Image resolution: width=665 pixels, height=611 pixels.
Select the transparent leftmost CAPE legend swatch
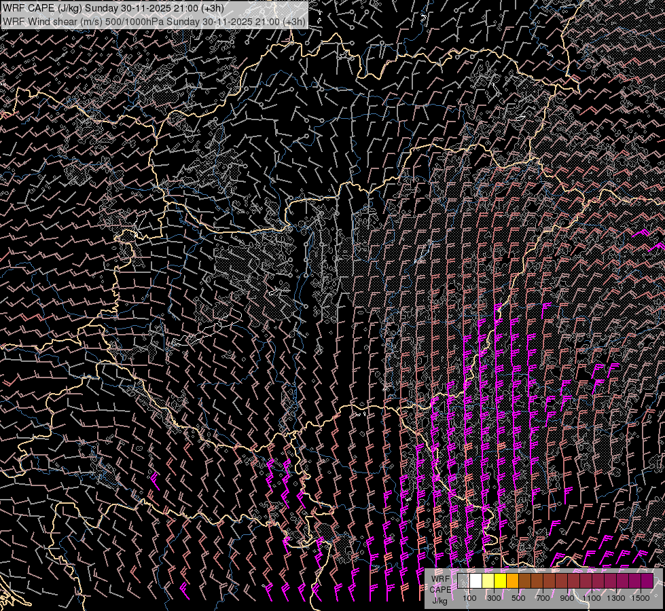463,581
